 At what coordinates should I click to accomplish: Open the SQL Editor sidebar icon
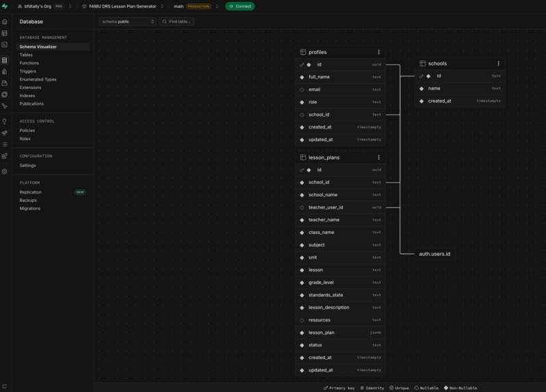[5, 45]
